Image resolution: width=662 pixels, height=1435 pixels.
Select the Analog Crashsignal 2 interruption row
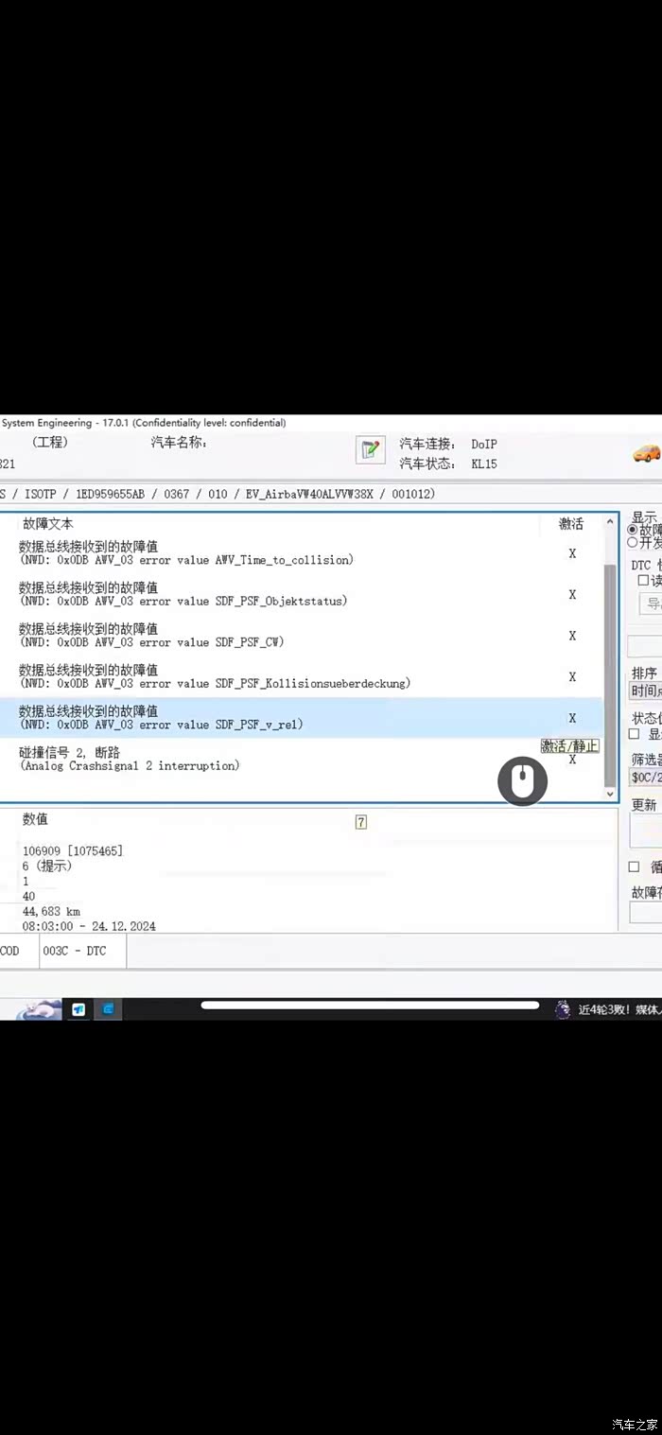(x=284, y=759)
